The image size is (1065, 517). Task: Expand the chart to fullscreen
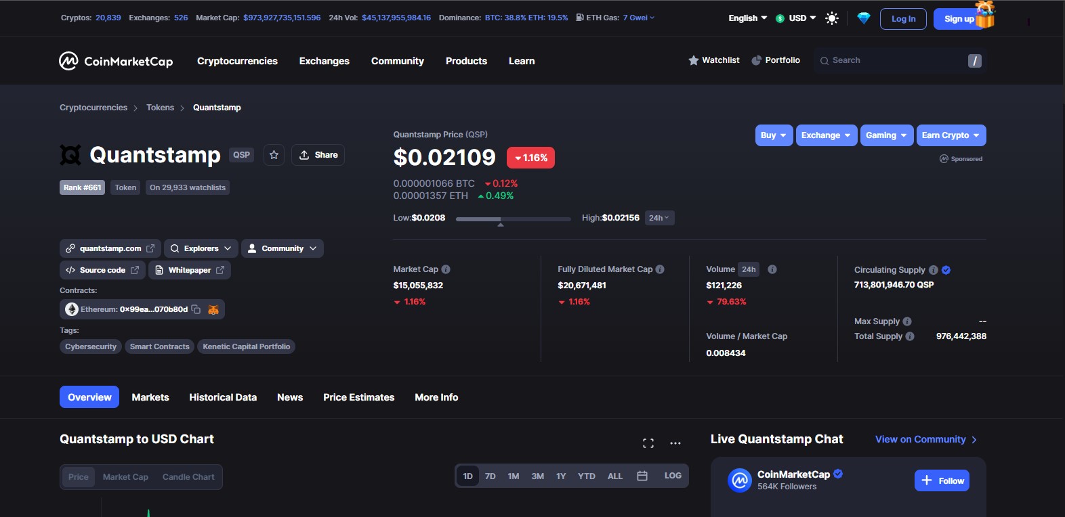[x=648, y=443]
